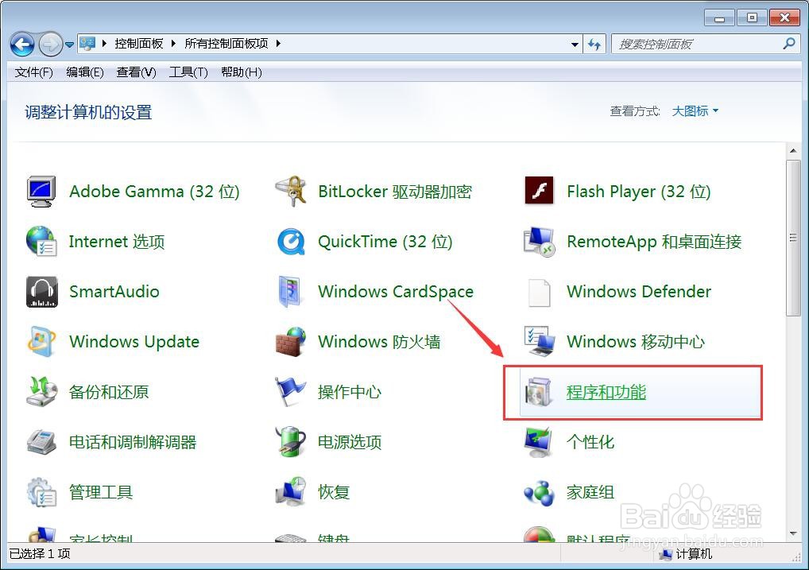
Task: Click the vertical scrollbar thumb
Action: click(793, 238)
